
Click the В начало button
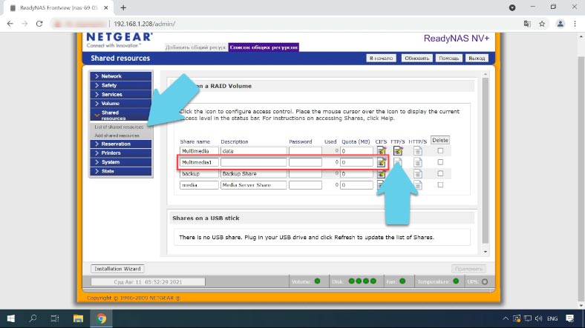381,58
